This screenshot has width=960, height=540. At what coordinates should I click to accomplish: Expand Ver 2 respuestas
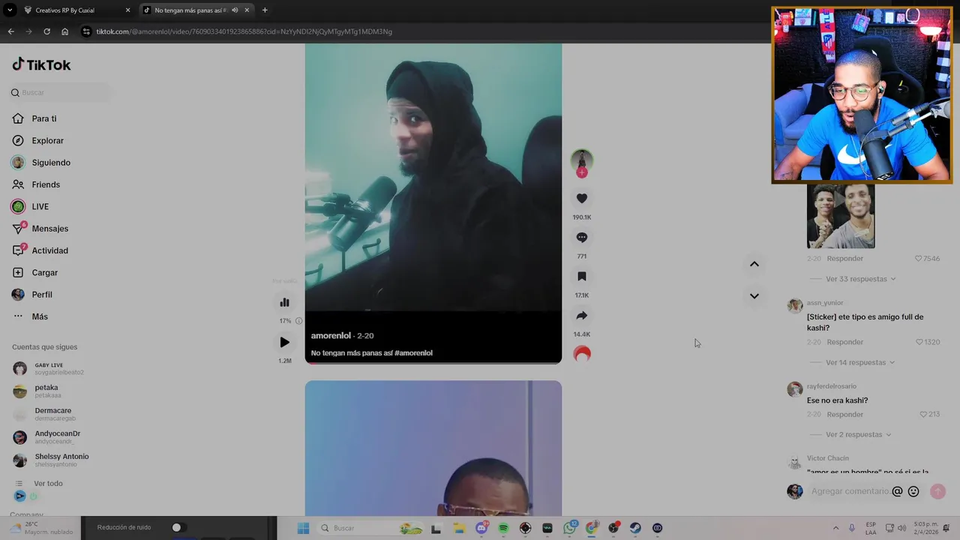(x=858, y=434)
